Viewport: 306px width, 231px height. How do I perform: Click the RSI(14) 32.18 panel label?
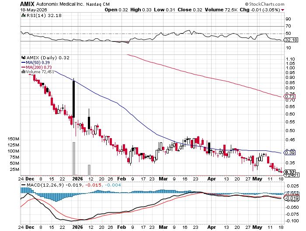pos(44,15)
